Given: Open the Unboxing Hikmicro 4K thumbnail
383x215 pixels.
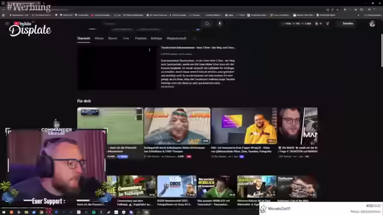Looking at the screenshot, I should (257, 186).
